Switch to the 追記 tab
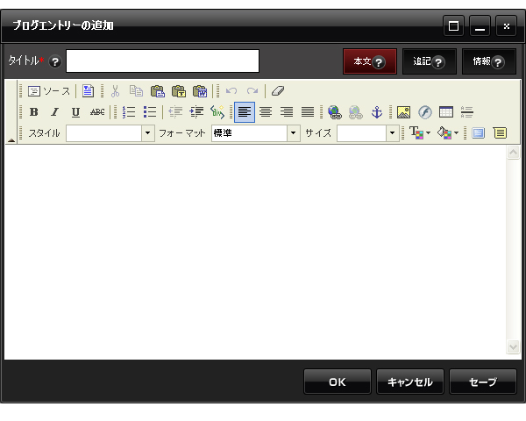The height and width of the screenshot is (421, 526). (430, 61)
